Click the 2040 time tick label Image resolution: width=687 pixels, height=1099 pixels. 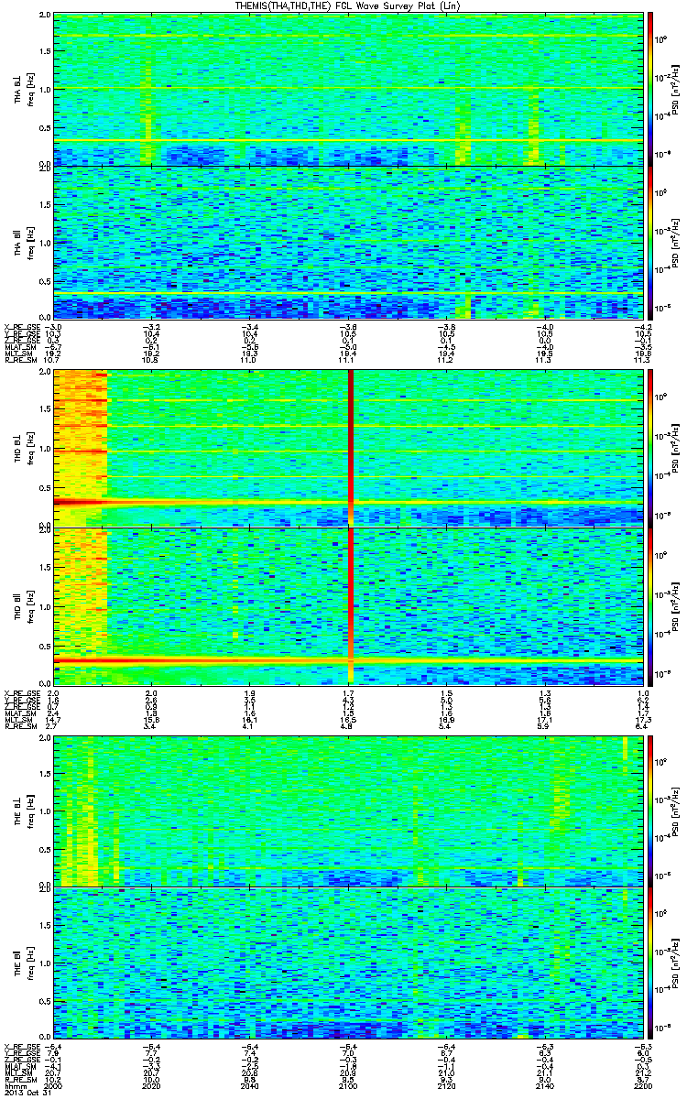point(250,1086)
